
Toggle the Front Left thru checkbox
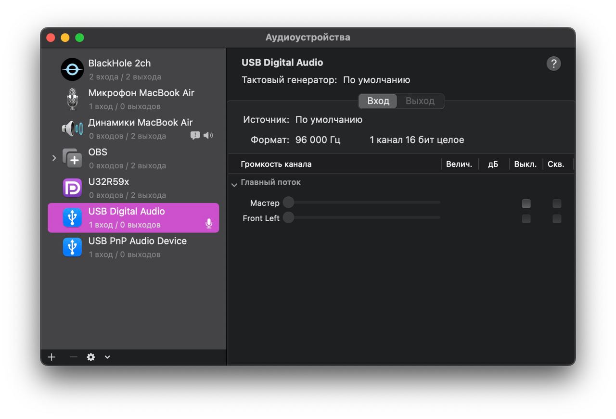(x=557, y=219)
